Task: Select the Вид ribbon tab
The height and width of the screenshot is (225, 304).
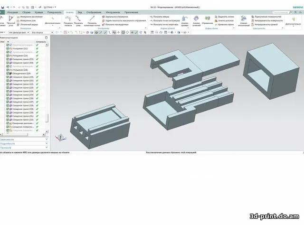Action: point(80,12)
